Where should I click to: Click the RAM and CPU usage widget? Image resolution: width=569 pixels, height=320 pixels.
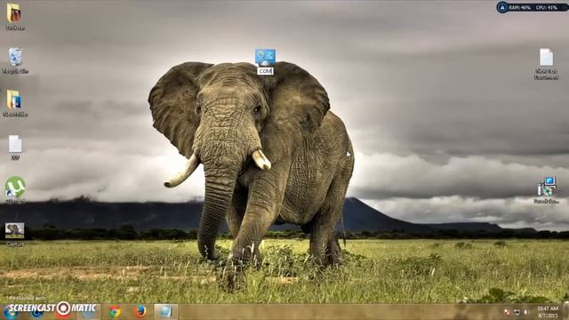(x=532, y=7)
